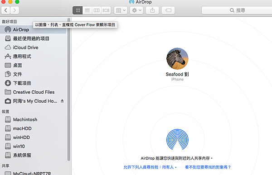Screen dimensions: 272x175
Task: Open the arrange items dropdown
Action: 121,10
